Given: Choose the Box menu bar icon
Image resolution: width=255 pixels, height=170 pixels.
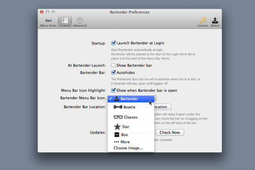Looking at the screenshot, I should coord(131,135).
